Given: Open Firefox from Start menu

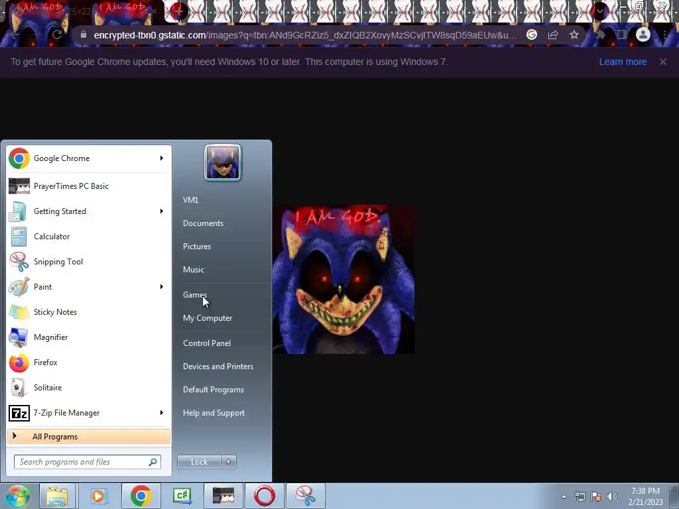Looking at the screenshot, I should (88, 363).
